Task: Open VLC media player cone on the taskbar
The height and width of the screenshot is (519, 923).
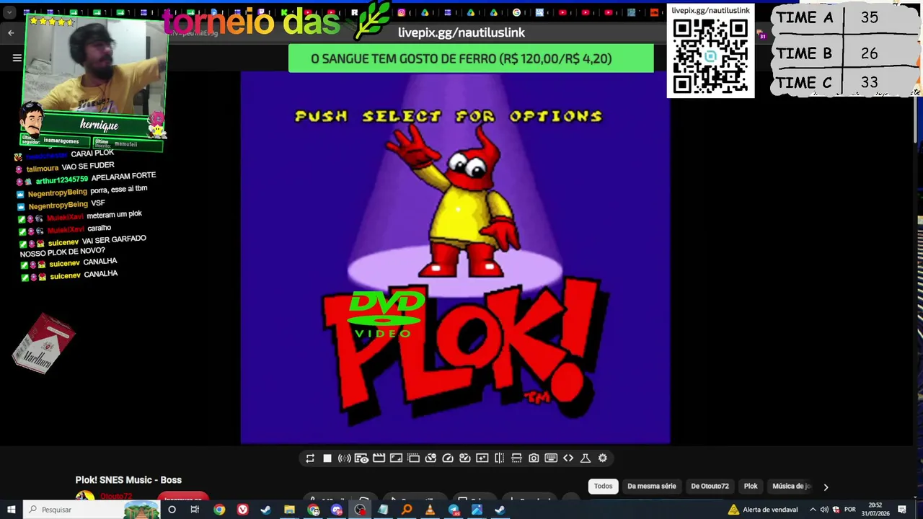Action: 430,510
